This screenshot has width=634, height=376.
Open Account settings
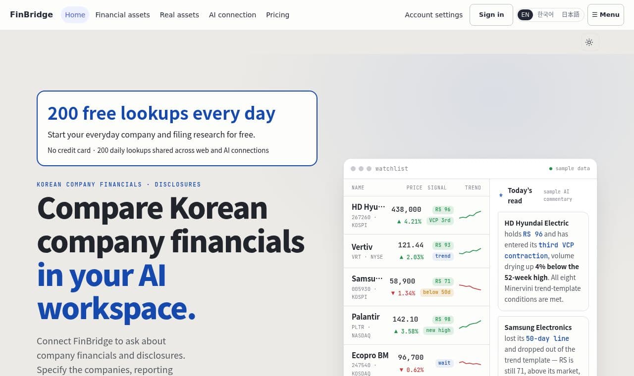pyautogui.click(x=433, y=15)
